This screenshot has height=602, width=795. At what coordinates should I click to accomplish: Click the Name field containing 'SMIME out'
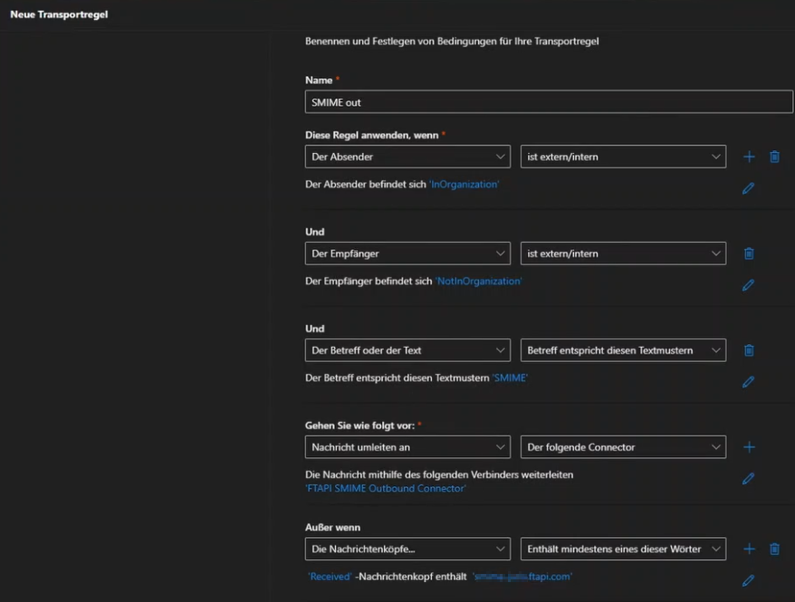549,102
